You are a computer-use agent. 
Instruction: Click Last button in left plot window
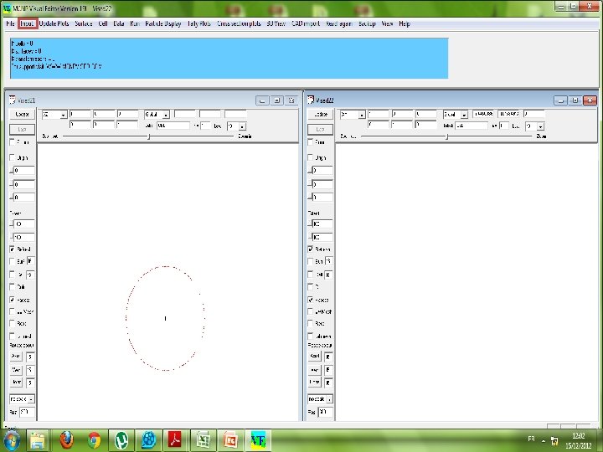22,129
